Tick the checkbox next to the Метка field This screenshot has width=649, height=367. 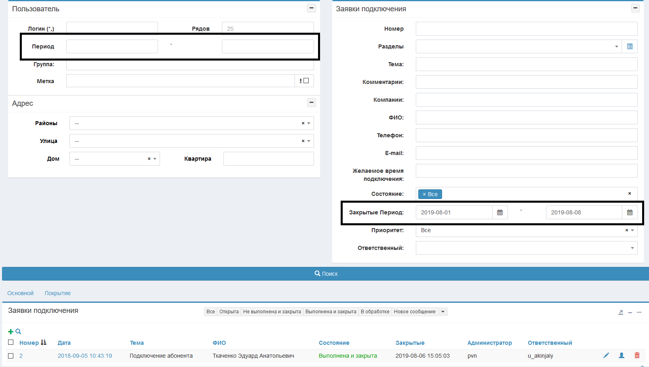point(306,81)
